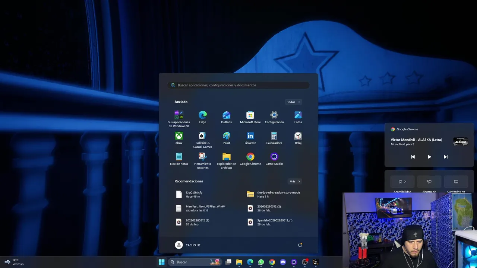Open File Explorer from the taskbar
Screen dimensions: 477x268
click(x=239, y=262)
